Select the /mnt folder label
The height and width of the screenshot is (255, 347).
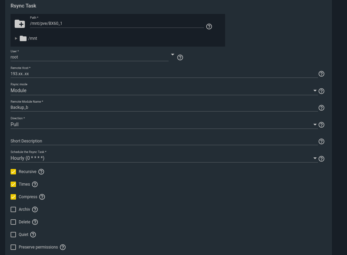pos(33,38)
